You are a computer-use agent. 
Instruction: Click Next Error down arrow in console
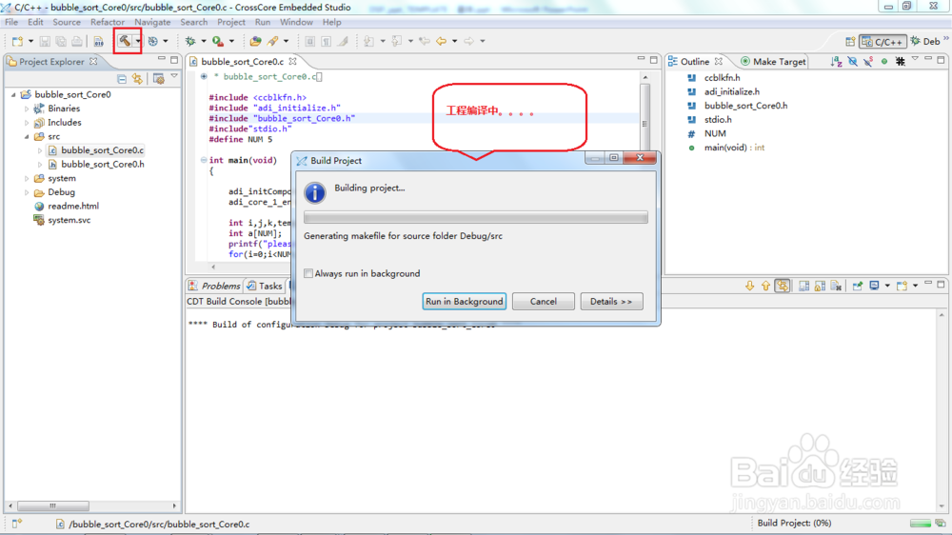[x=750, y=286]
